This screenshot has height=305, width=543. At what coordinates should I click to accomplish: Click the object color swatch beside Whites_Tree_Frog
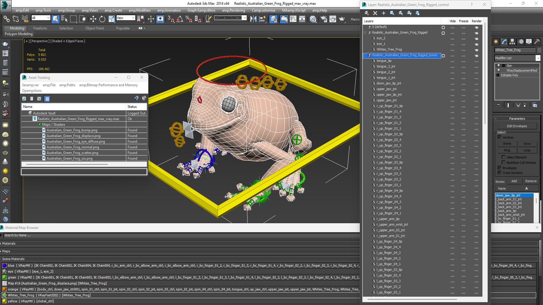[x=539, y=50]
